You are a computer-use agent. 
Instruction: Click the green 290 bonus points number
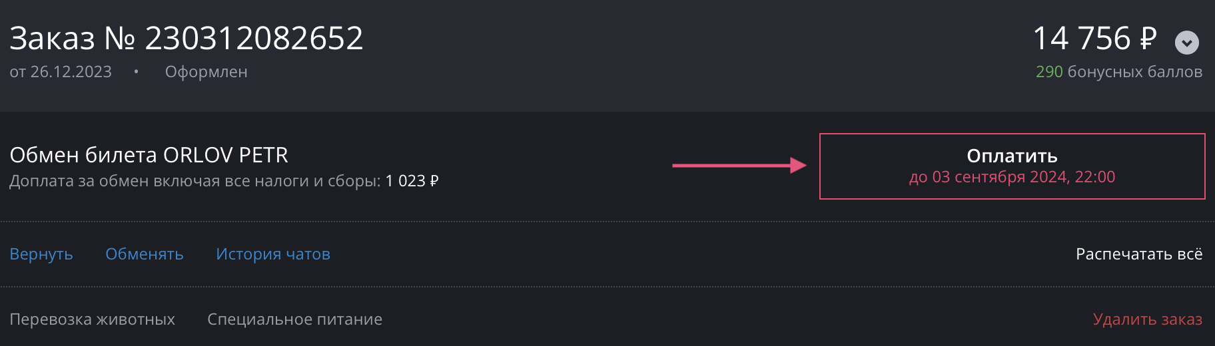click(x=1049, y=72)
